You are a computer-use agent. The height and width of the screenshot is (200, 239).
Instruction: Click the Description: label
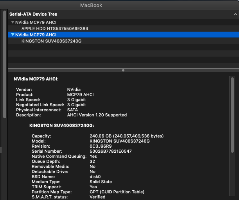pos(29,115)
